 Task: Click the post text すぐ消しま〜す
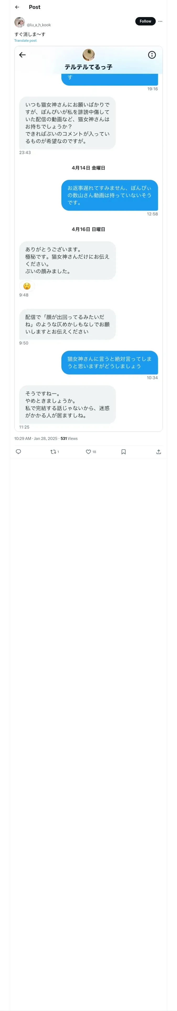click(30, 34)
